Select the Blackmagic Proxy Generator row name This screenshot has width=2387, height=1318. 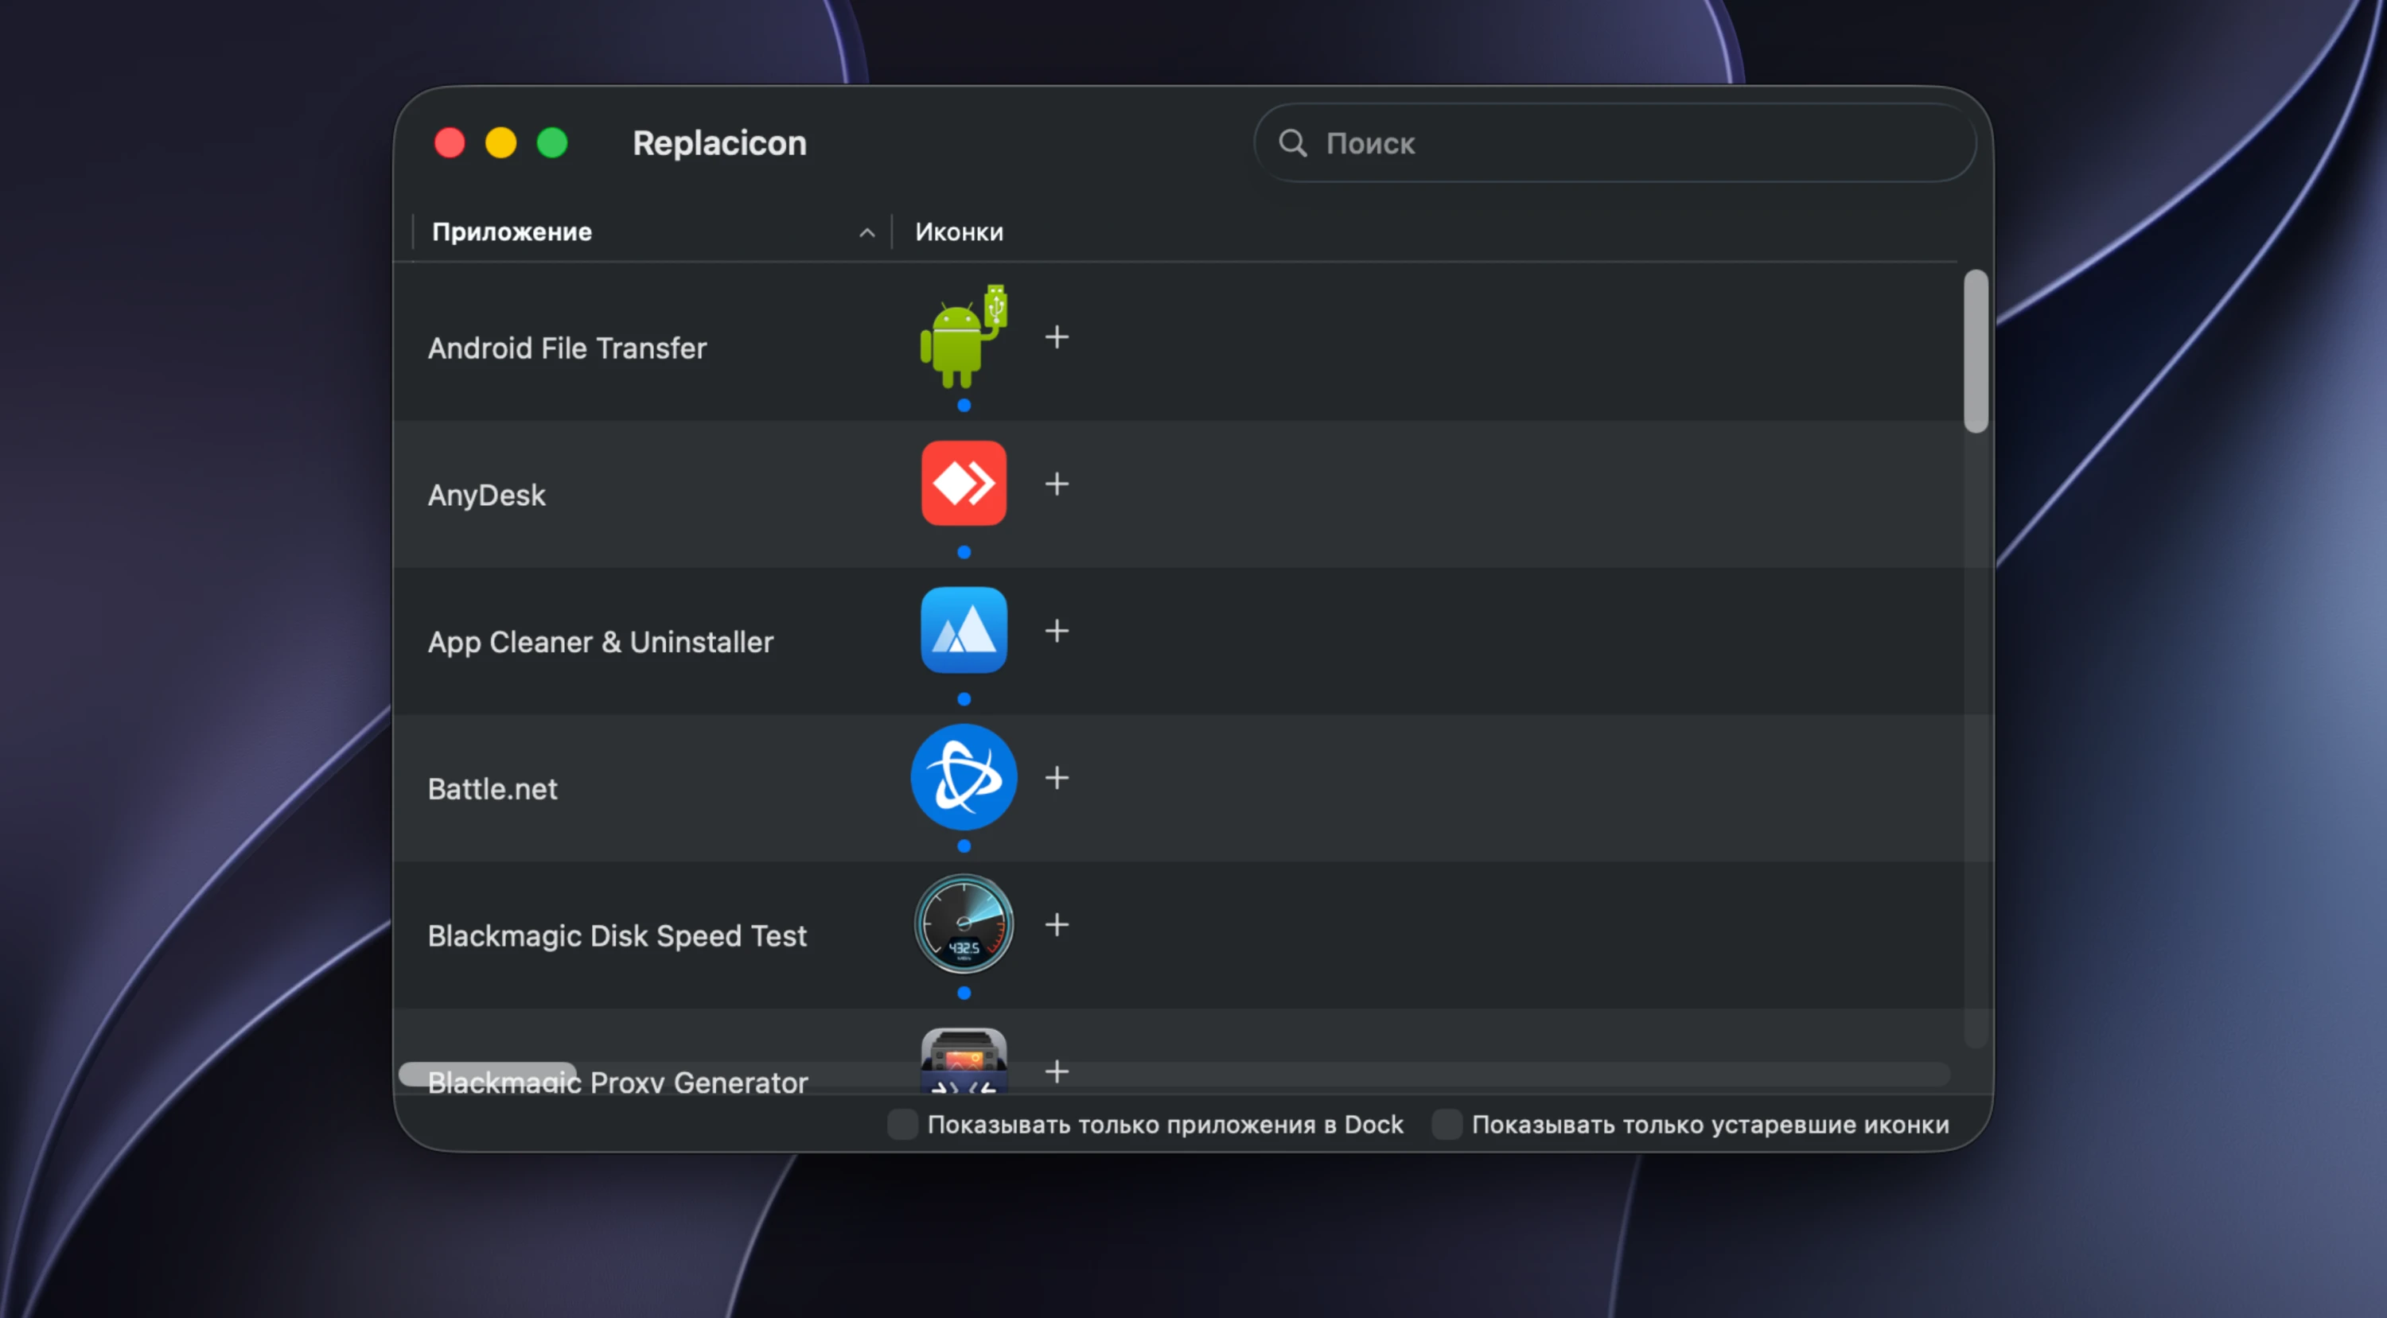coord(617,1082)
